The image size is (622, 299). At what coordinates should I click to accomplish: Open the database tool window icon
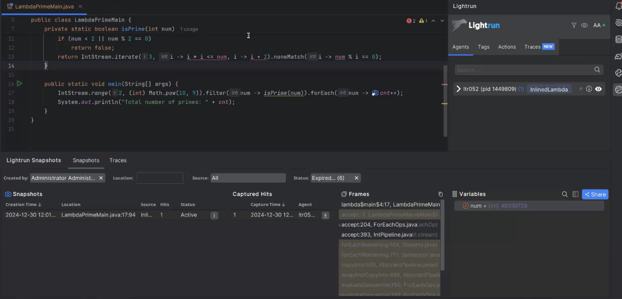coord(618,40)
